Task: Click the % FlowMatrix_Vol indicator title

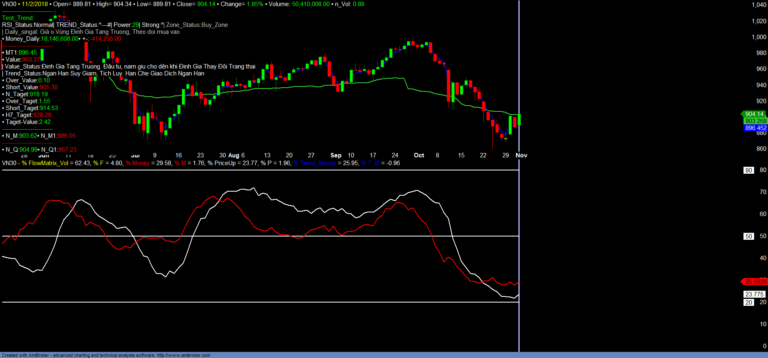Action: pyautogui.click(x=45, y=163)
